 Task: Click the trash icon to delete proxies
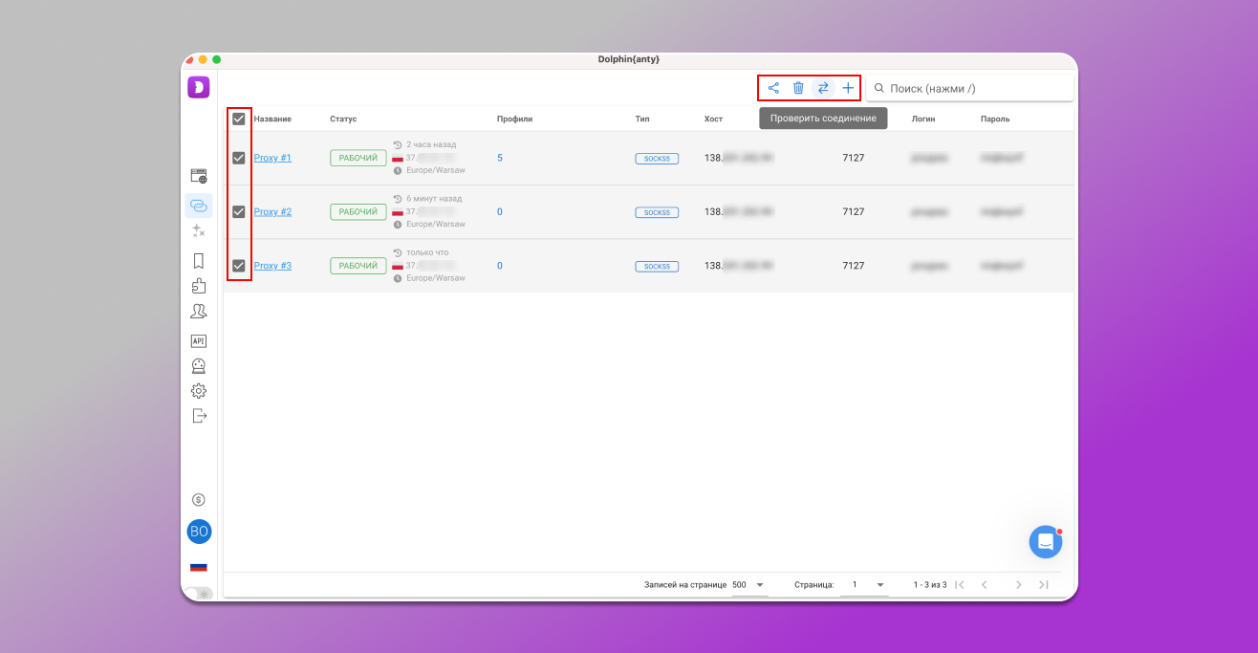pos(798,88)
